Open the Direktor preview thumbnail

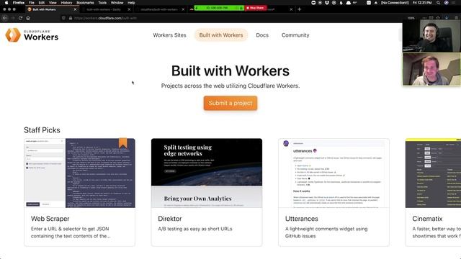click(207, 173)
